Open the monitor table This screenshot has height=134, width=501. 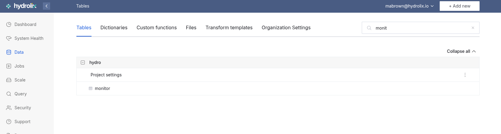coord(102,88)
